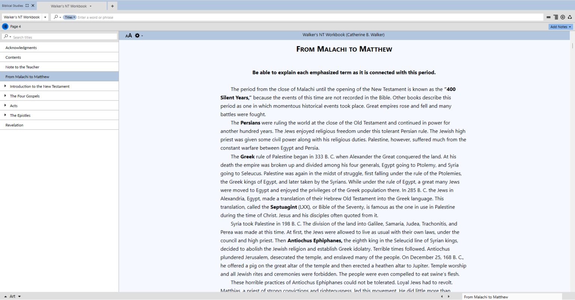Go to next section using right arrow
The height and width of the screenshot is (300, 575).
448,297
